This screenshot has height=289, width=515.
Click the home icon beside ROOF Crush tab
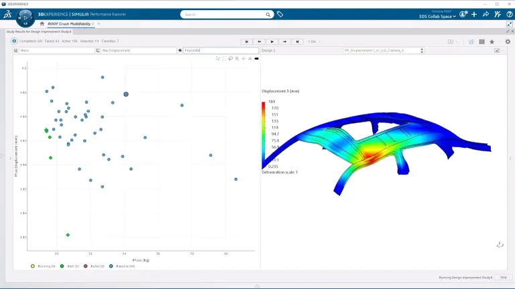(42, 24)
